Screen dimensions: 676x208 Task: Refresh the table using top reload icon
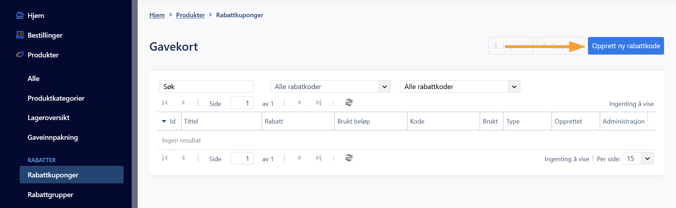pos(349,102)
